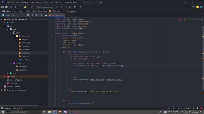Click the teal plugin icon at top right

(201, 7)
